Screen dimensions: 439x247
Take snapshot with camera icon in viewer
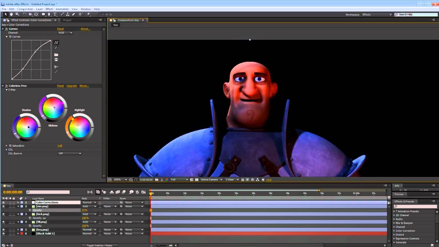point(157,180)
